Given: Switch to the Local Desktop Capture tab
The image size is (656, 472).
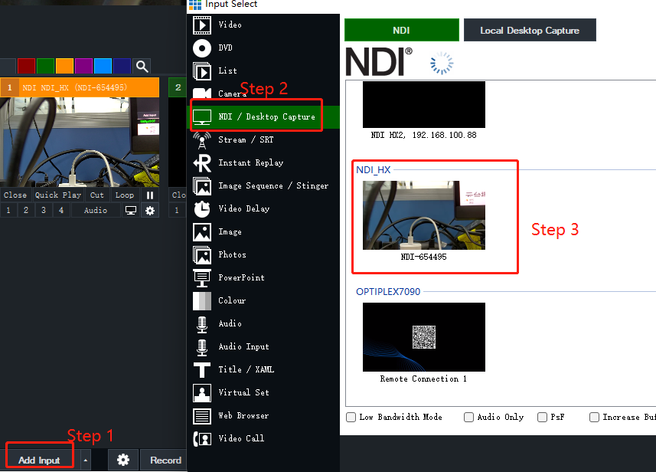Looking at the screenshot, I should pos(529,31).
